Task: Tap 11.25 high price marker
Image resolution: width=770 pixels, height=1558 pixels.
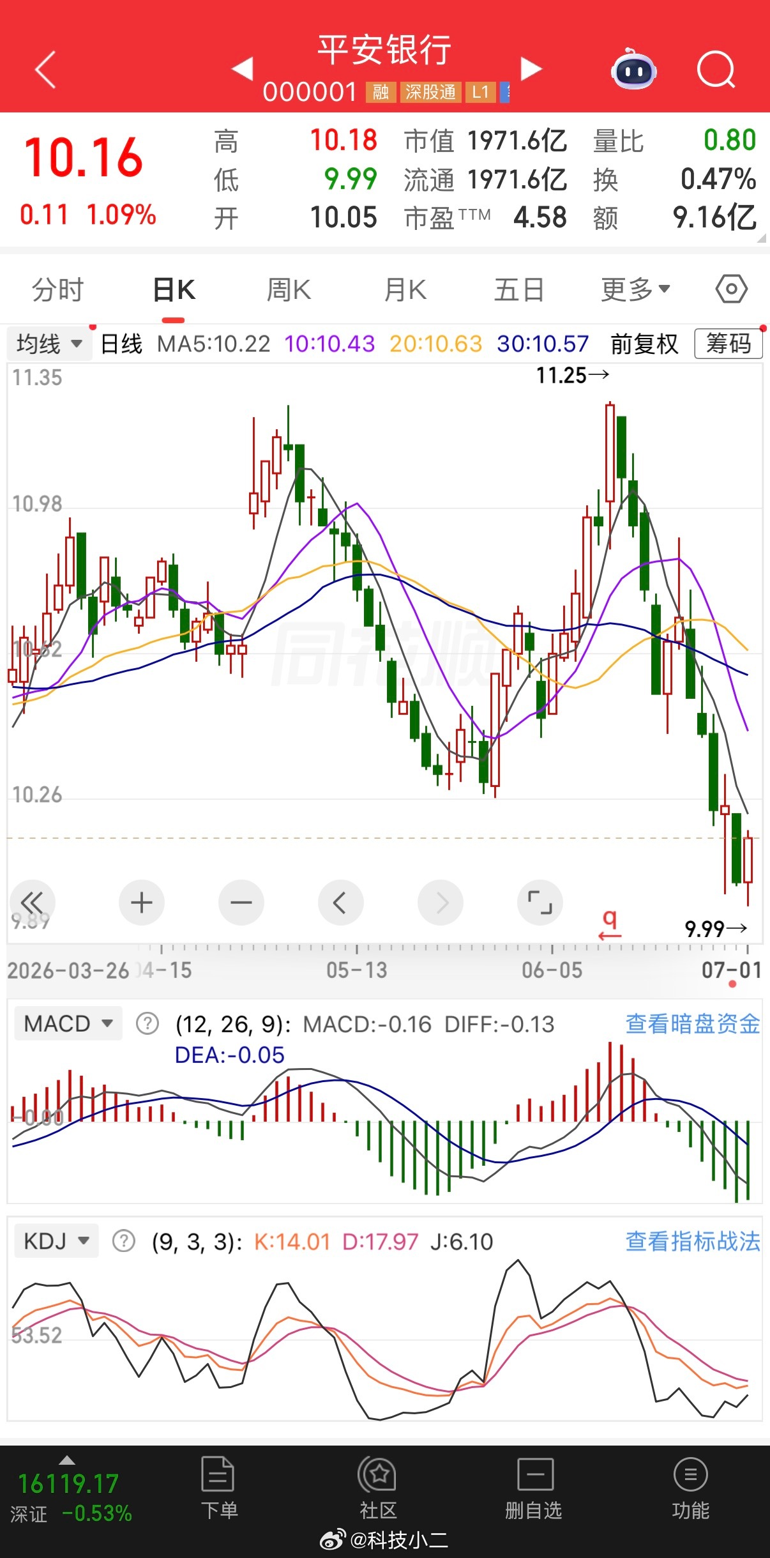Action: click(572, 375)
